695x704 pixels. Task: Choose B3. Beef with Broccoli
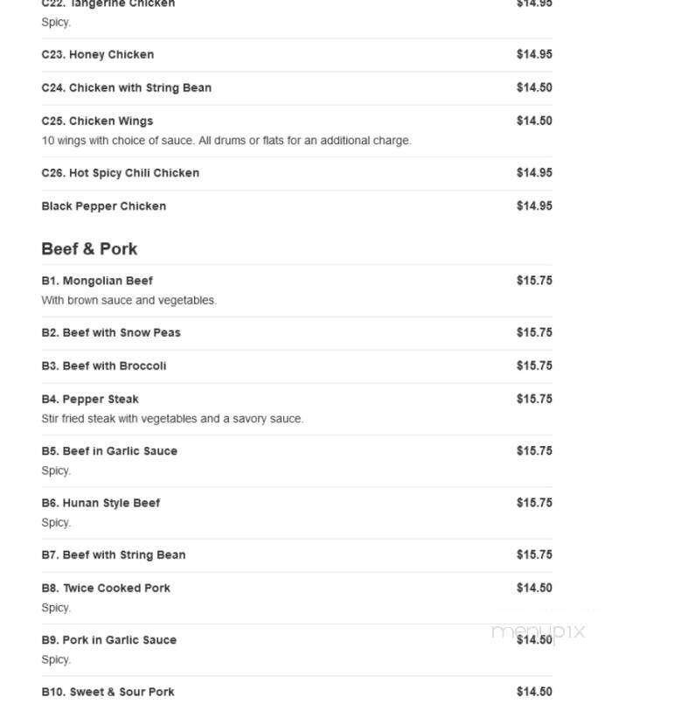(296, 366)
